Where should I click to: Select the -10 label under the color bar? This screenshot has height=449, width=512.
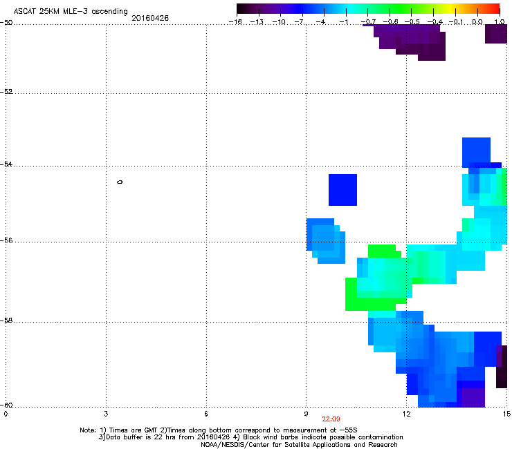point(280,22)
